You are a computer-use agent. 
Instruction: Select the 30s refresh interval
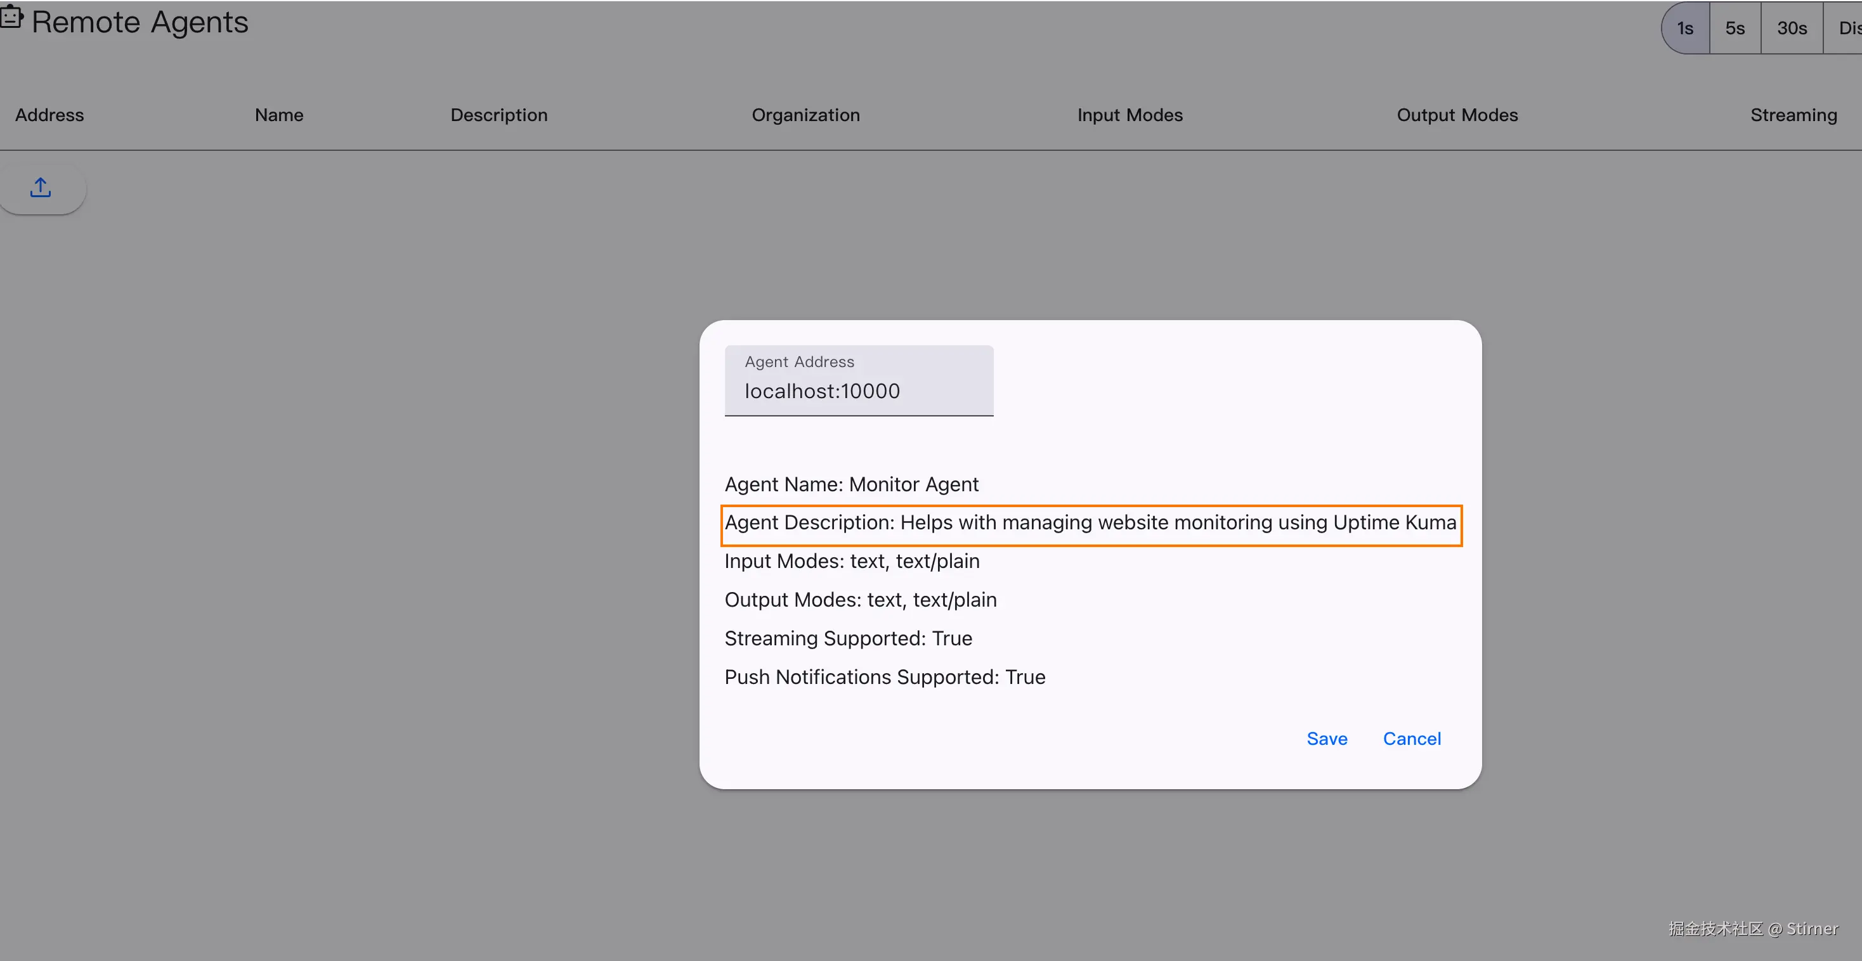tap(1792, 28)
